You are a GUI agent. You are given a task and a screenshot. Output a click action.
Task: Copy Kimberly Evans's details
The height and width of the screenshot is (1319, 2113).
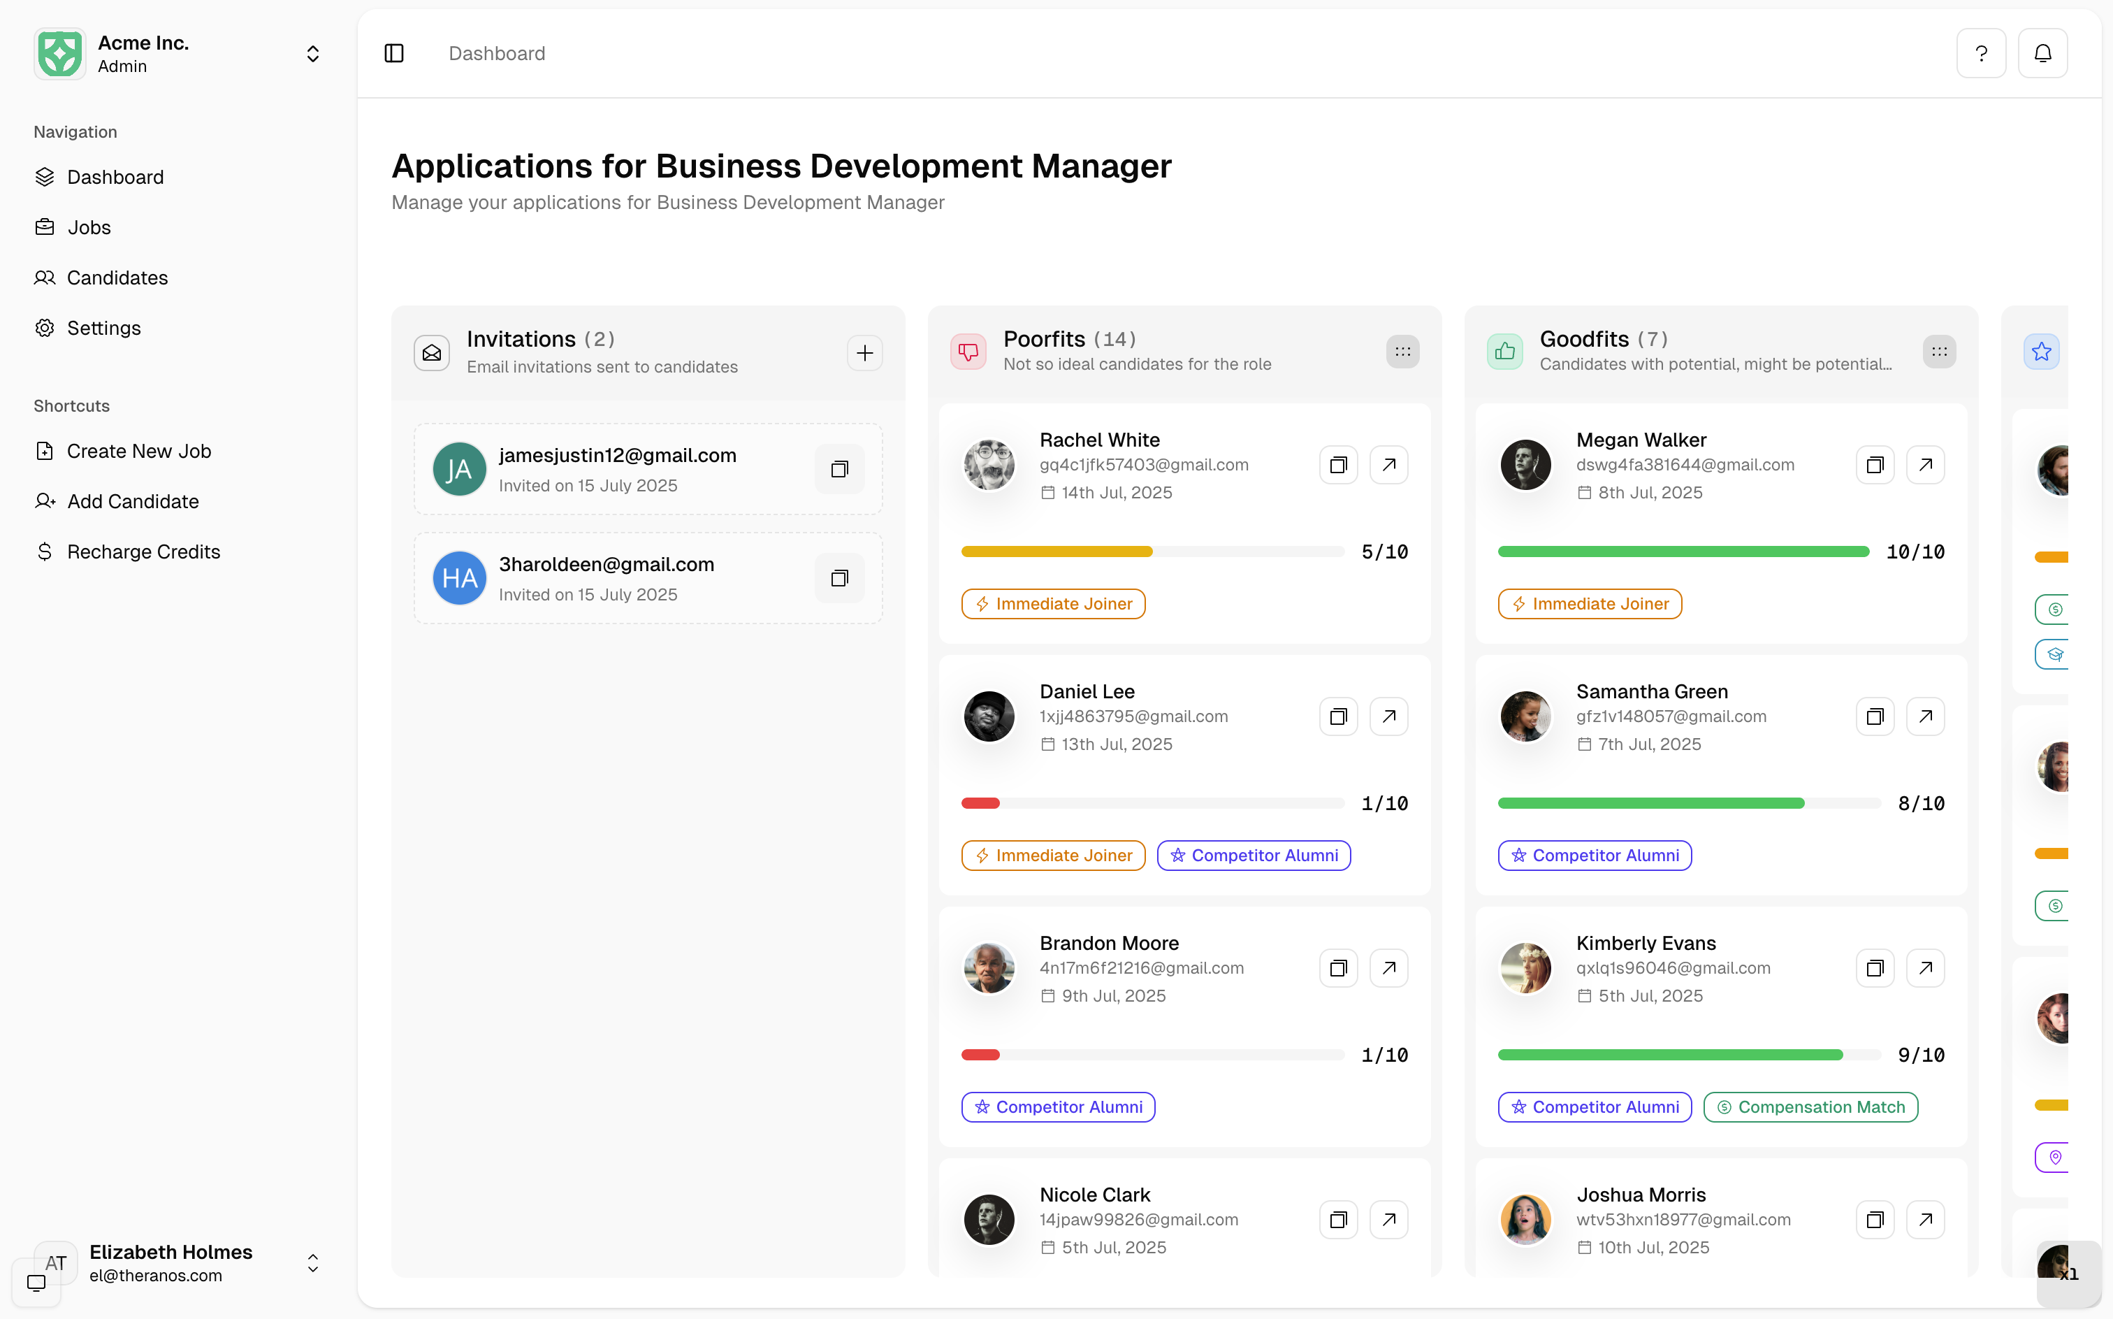(1874, 968)
